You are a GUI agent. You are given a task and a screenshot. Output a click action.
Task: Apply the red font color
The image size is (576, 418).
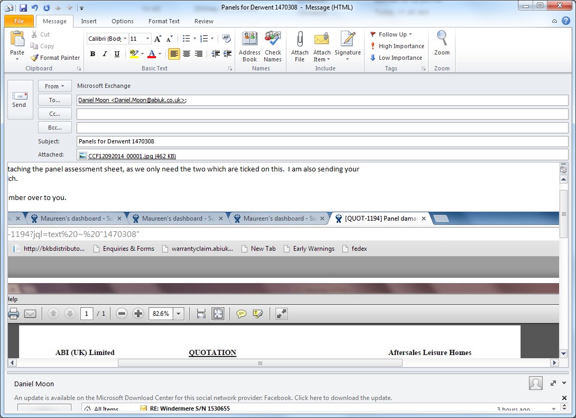coord(152,54)
